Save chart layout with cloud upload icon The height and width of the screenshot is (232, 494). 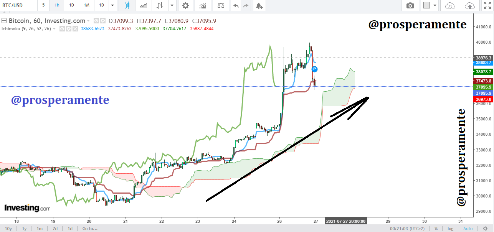(x=469, y=5)
